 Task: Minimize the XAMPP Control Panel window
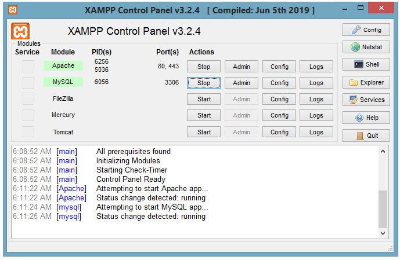(x=345, y=9)
